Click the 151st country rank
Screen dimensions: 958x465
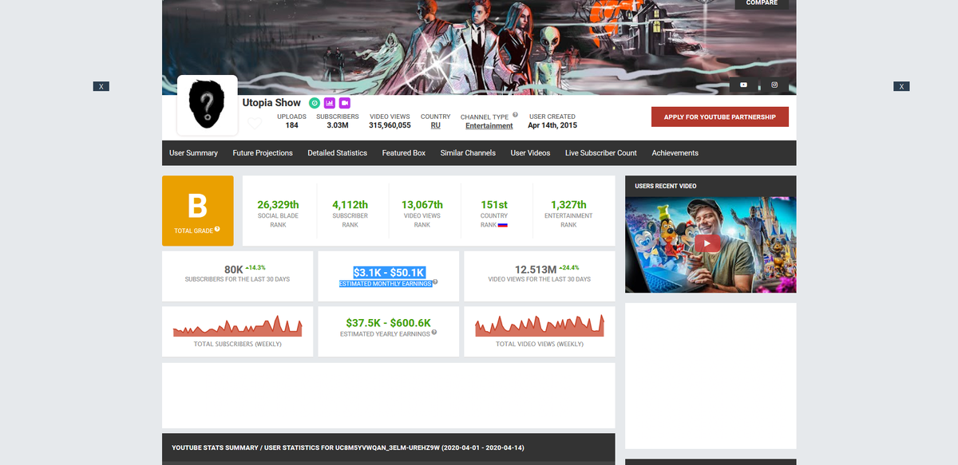[x=494, y=205]
